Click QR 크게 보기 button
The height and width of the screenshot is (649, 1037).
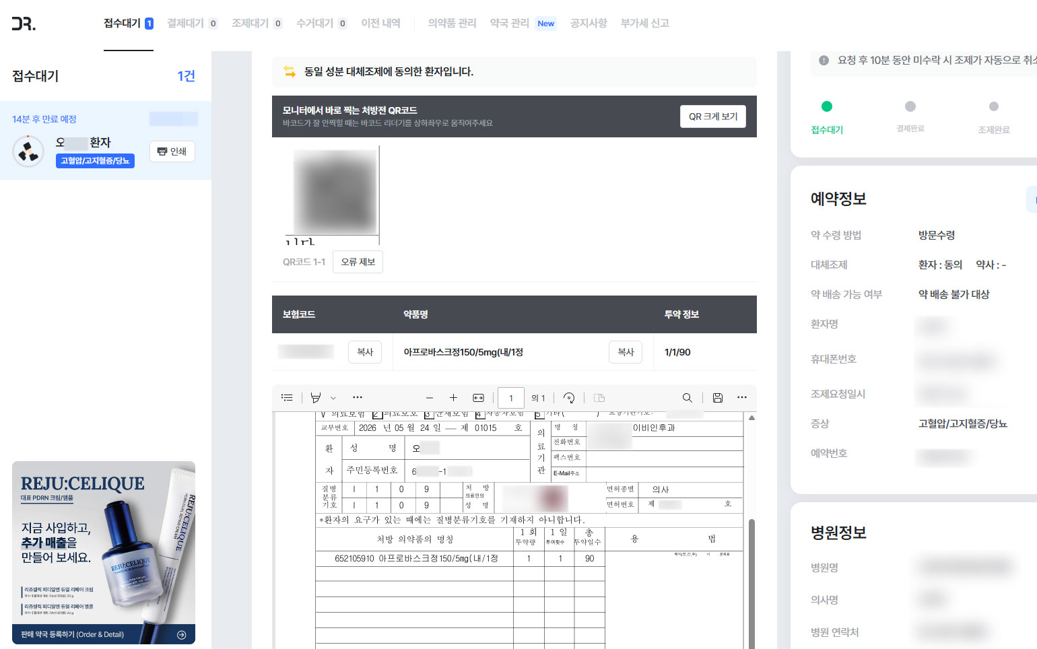713,116
